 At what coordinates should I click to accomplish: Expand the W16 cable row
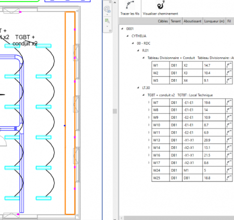(x=149, y=155)
